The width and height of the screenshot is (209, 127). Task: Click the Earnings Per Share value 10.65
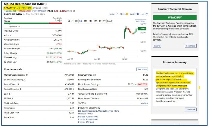coord(145,80)
